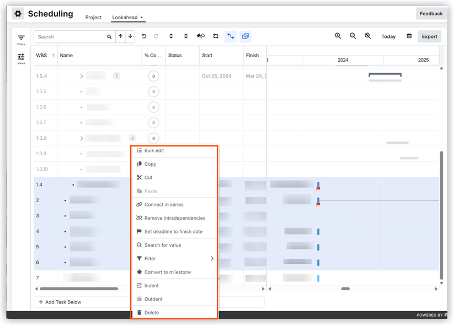This screenshot has width=454, height=326.
Task: Choose Set deadline to finish date
Action: pos(174,231)
